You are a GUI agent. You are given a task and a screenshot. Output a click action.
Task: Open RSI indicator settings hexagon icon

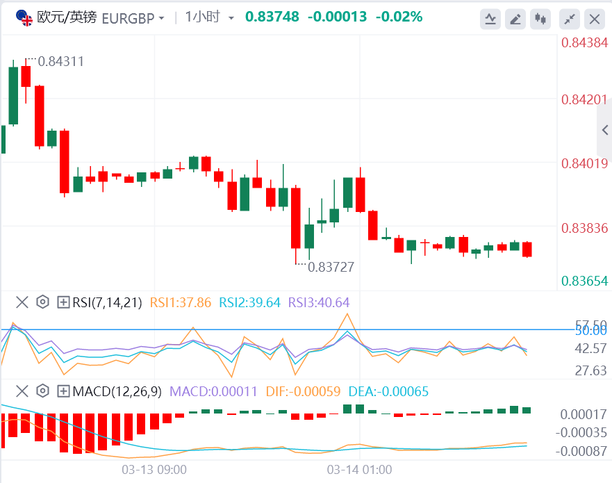click(x=42, y=302)
